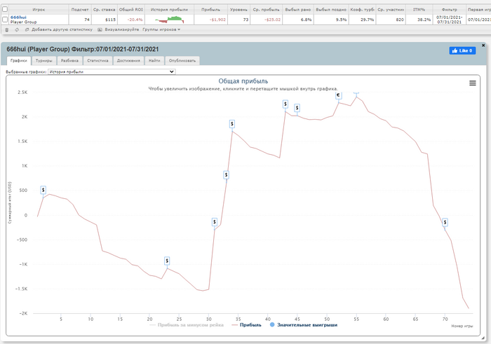The image size is (491, 344).
Task: Click the $ win marker near game 2
Action: pyautogui.click(x=43, y=190)
